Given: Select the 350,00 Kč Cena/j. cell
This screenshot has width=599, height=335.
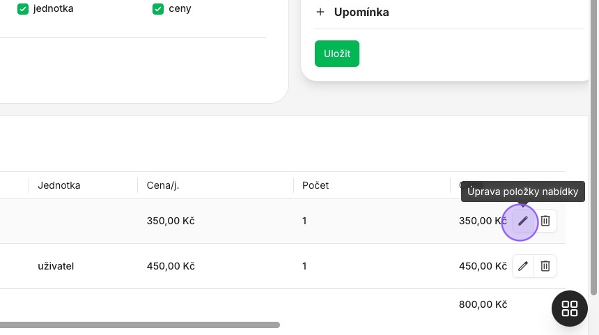Looking at the screenshot, I should click(171, 221).
